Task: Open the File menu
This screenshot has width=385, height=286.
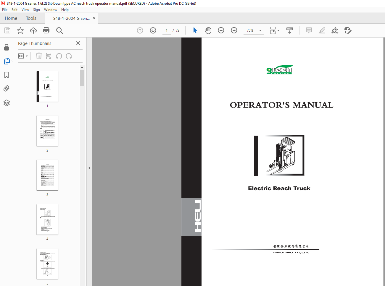Action: coord(5,10)
